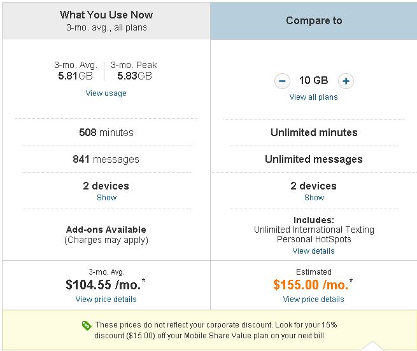Click the 10 GB plan value

[314, 80]
